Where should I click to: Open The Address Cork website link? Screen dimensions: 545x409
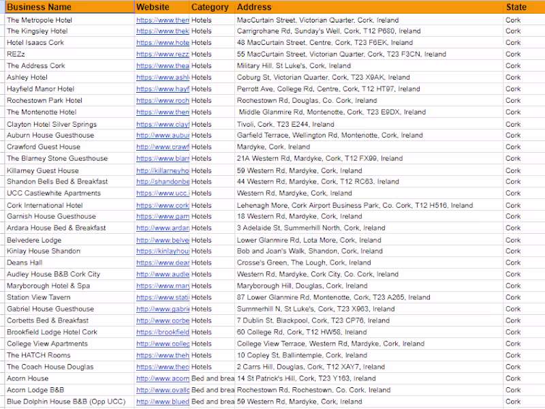click(x=163, y=65)
